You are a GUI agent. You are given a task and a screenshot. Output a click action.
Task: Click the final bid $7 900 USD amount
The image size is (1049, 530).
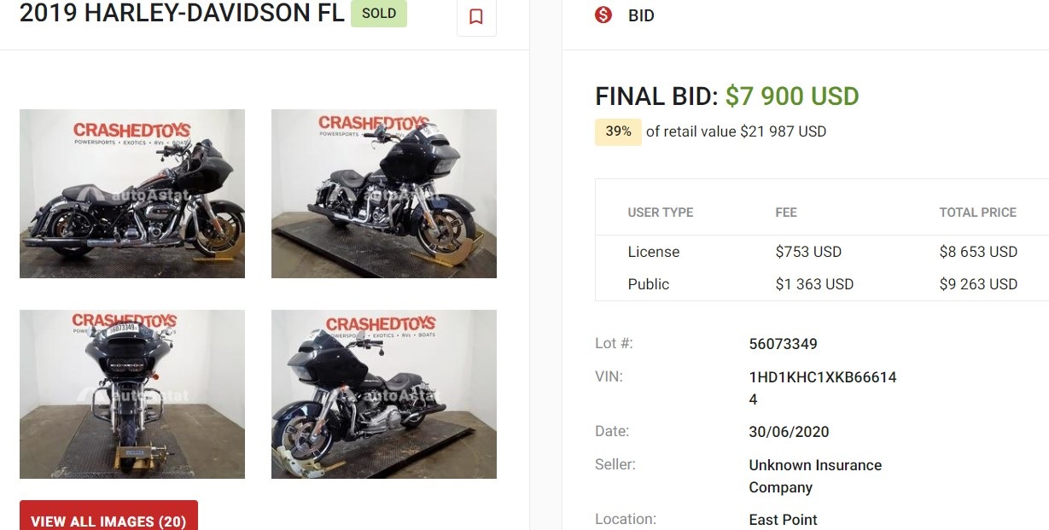[792, 96]
